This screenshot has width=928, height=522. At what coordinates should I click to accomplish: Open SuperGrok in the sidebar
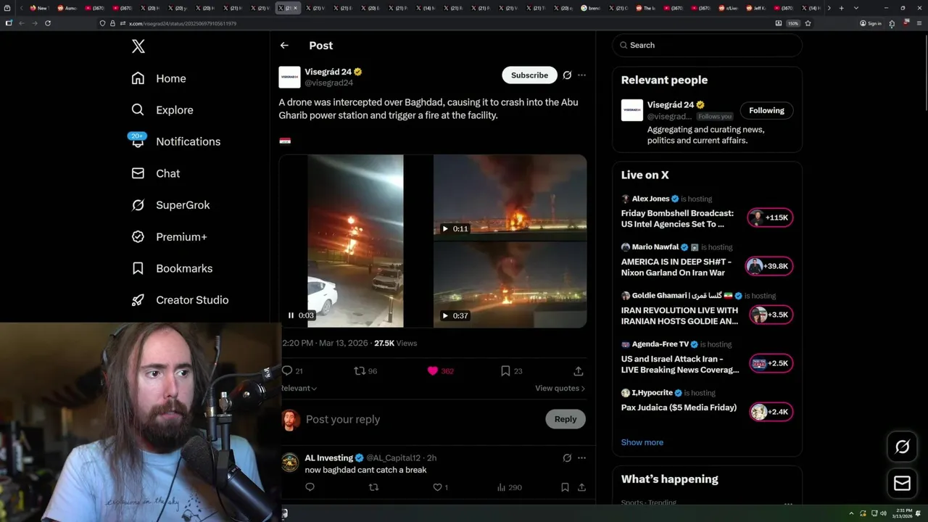pyautogui.click(x=171, y=205)
